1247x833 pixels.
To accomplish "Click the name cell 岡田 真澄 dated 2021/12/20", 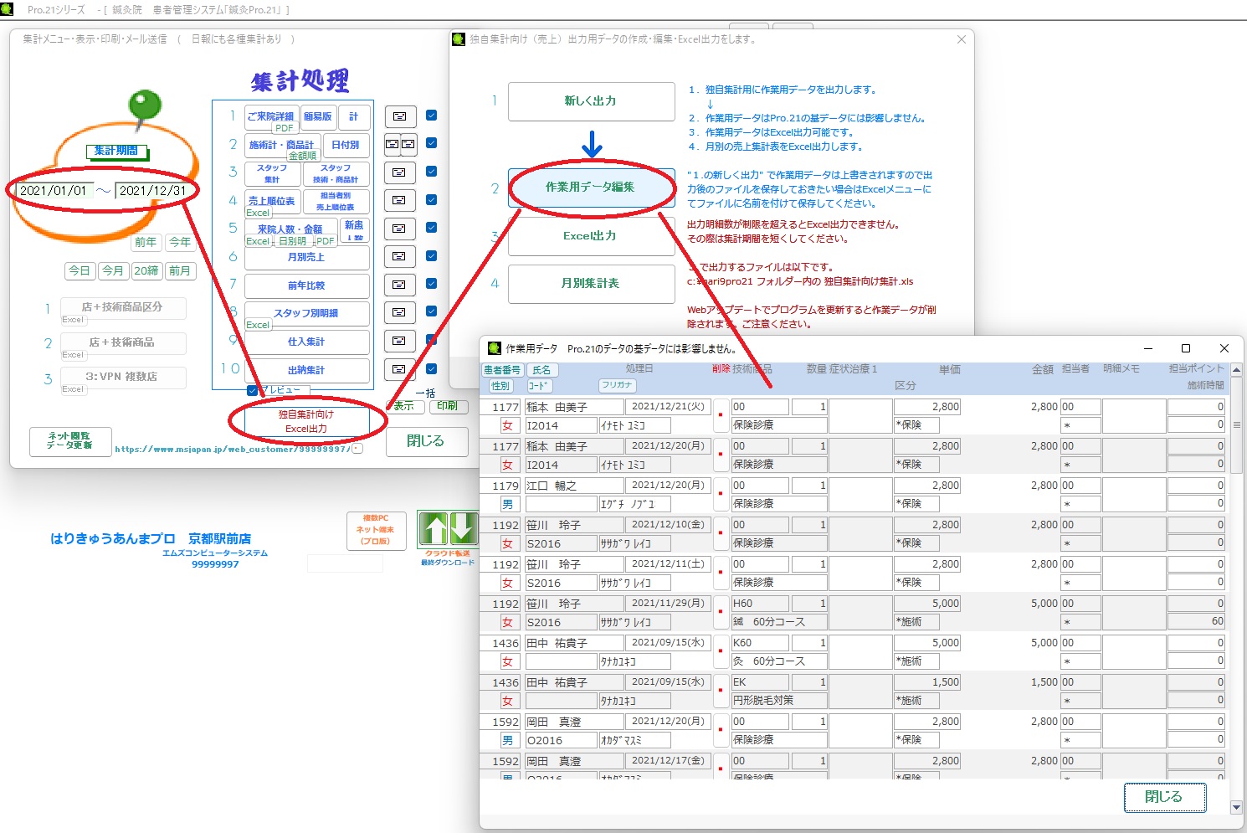I will pos(574,722).
